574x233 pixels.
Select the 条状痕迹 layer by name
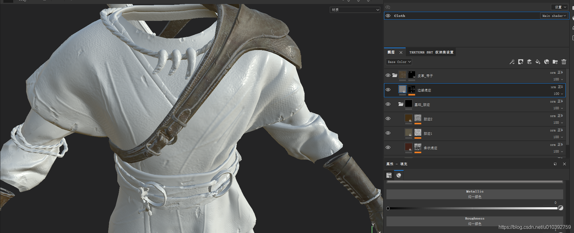(x=430, y=148)
